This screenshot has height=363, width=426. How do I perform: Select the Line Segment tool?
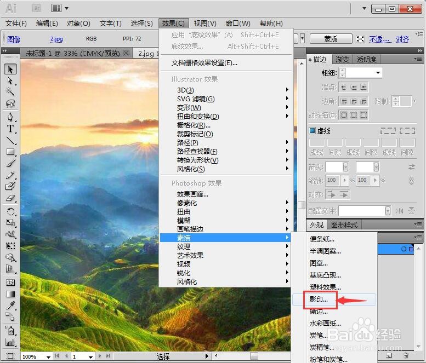[x=10, y=140]
